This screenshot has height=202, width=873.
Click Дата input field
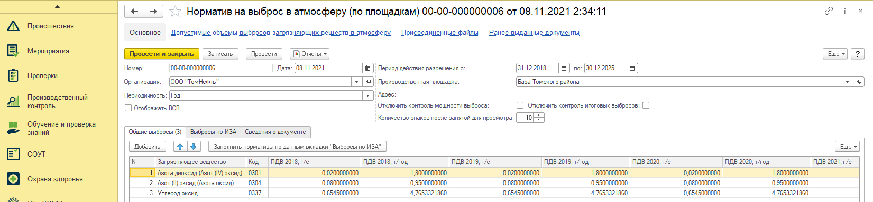pos(328,68)
